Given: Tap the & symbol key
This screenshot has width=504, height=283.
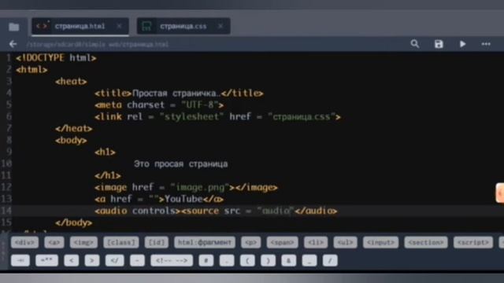Looking at the screenshot, I should pos(289,260).
